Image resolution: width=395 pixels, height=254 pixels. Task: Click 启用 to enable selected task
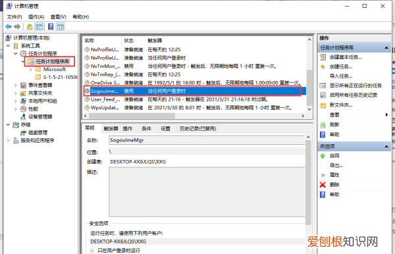(334, 156)
